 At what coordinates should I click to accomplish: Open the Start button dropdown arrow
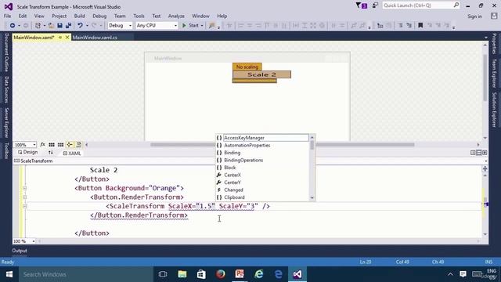(x=202, y=26)
